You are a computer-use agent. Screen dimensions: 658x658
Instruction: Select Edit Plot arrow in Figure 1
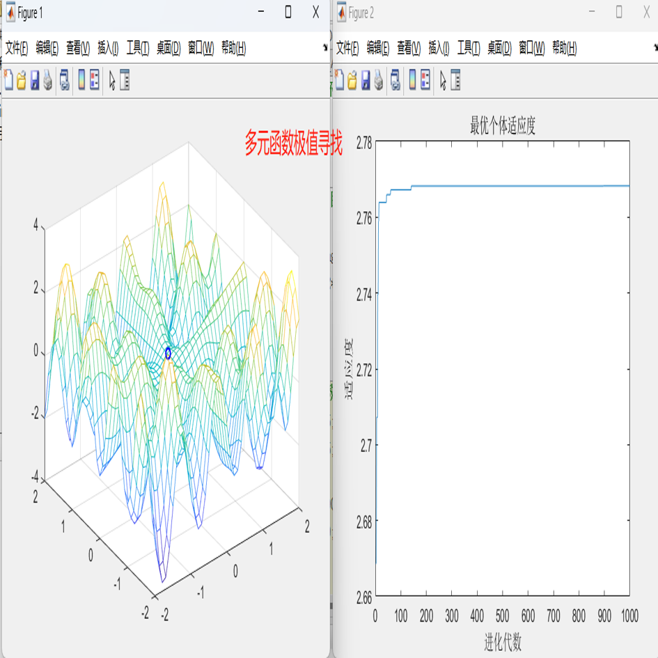pyautogui.click(x=112, y=80)
